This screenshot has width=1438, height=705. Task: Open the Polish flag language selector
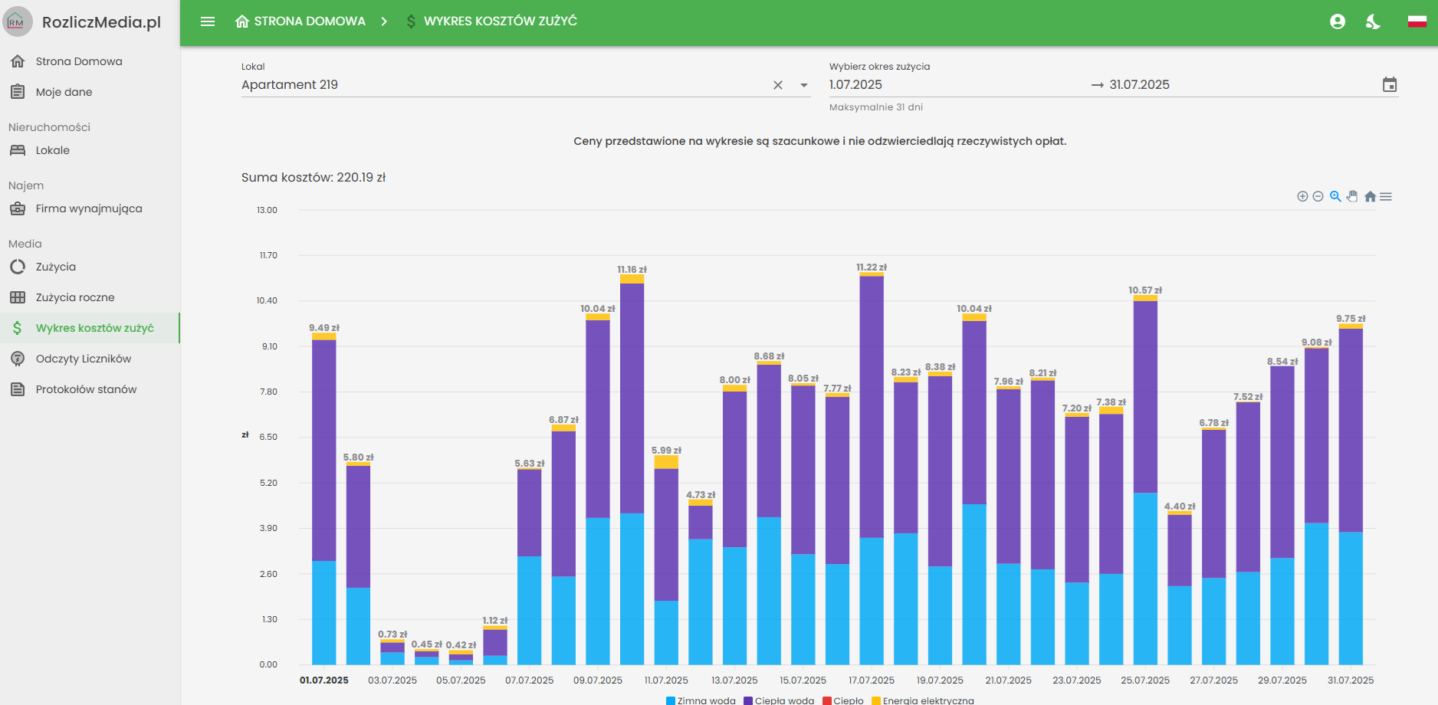click(1417, 21)
